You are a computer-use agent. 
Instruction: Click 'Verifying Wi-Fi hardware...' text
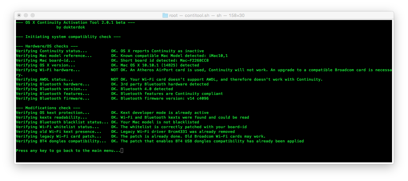tap(48, 70)
